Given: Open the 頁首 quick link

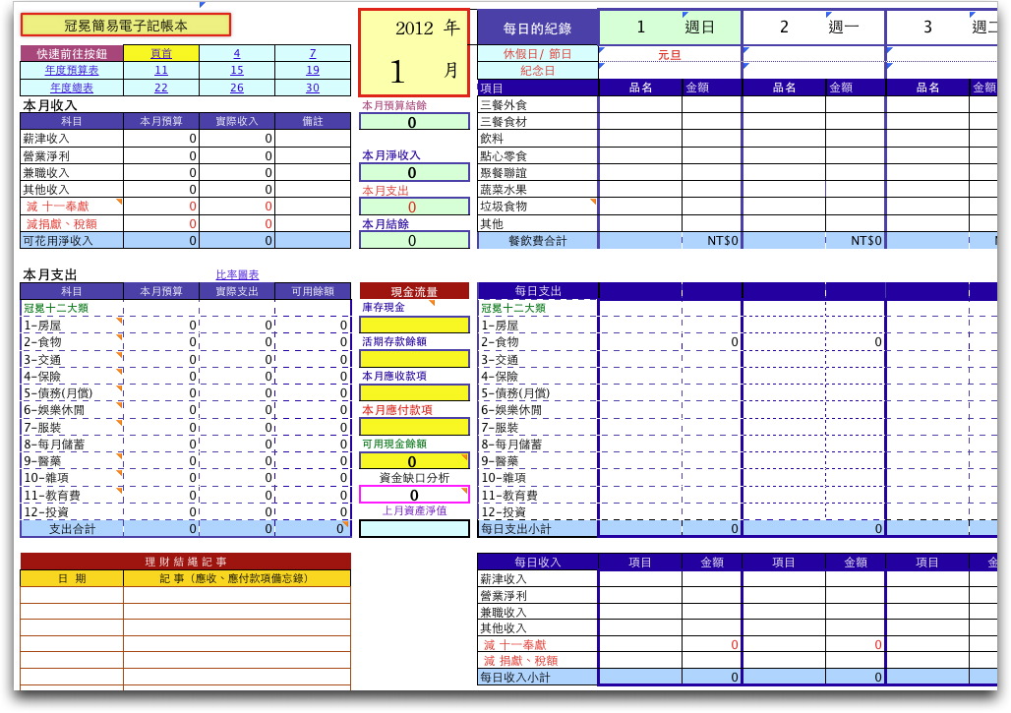Looking at the screenshot, I should (161, 53).
